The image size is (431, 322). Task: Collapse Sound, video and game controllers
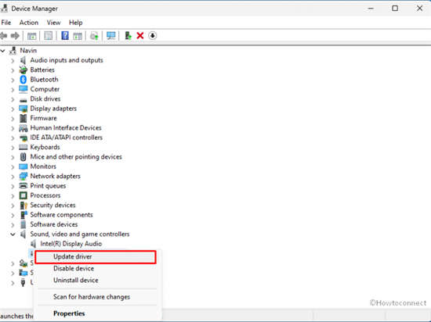tap(13, 234)
